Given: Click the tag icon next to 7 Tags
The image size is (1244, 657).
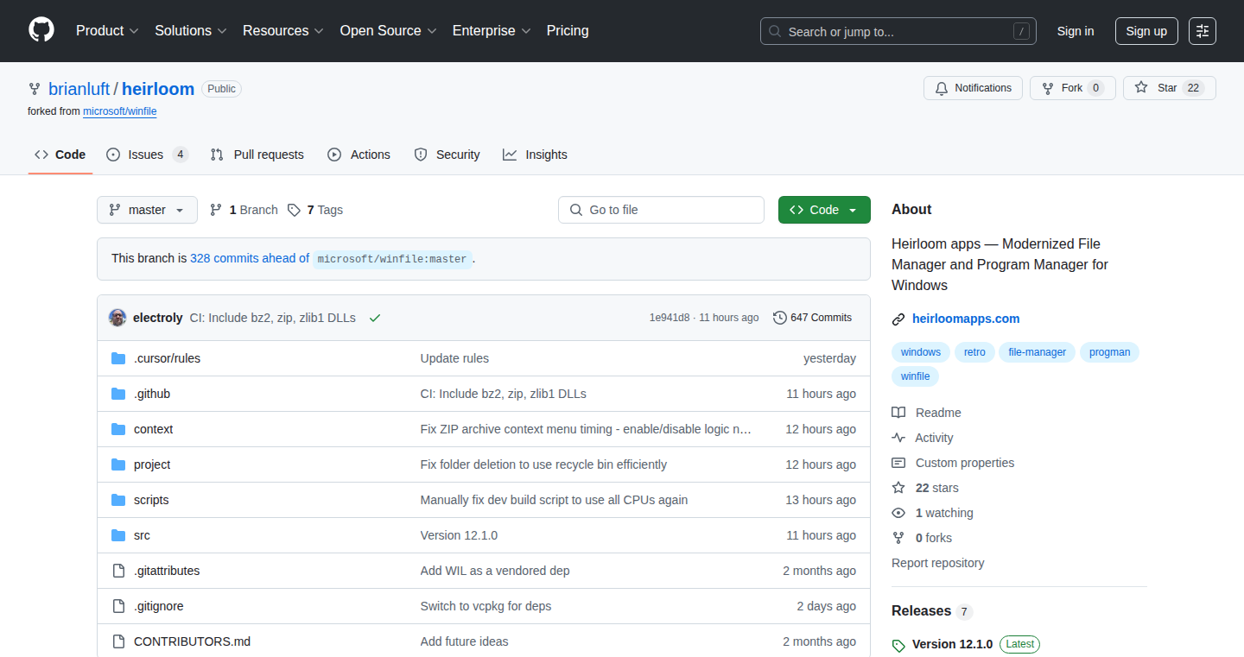Looking at the screenshot, I should pyautogui.click(x=294, y=210).
